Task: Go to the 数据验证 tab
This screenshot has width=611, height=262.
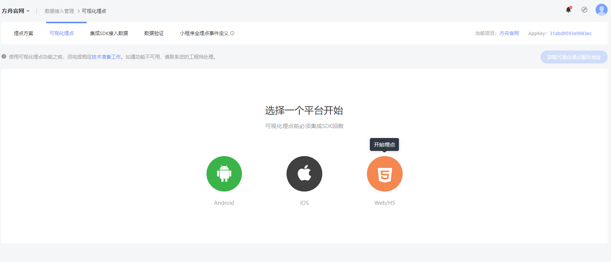Action: pos(154,33)
